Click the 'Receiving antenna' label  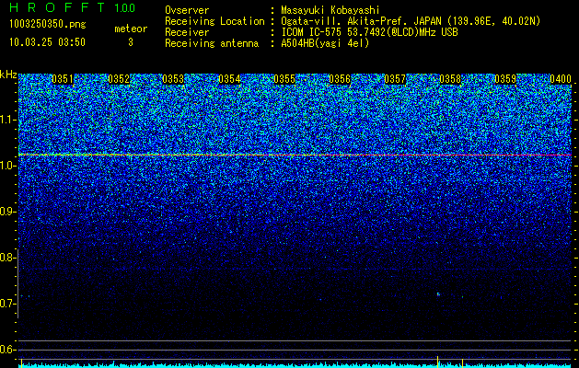click(212, 43)
